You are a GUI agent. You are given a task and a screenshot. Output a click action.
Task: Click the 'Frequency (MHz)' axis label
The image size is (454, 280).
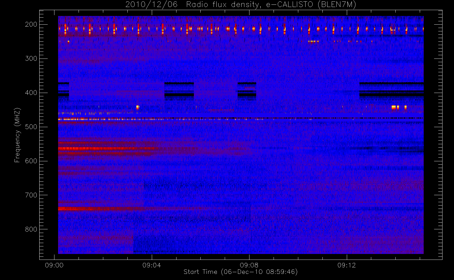17,135
